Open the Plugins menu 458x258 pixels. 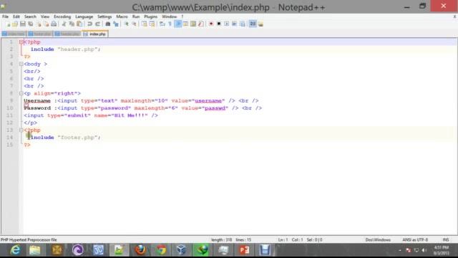click(x=151, y=16)
